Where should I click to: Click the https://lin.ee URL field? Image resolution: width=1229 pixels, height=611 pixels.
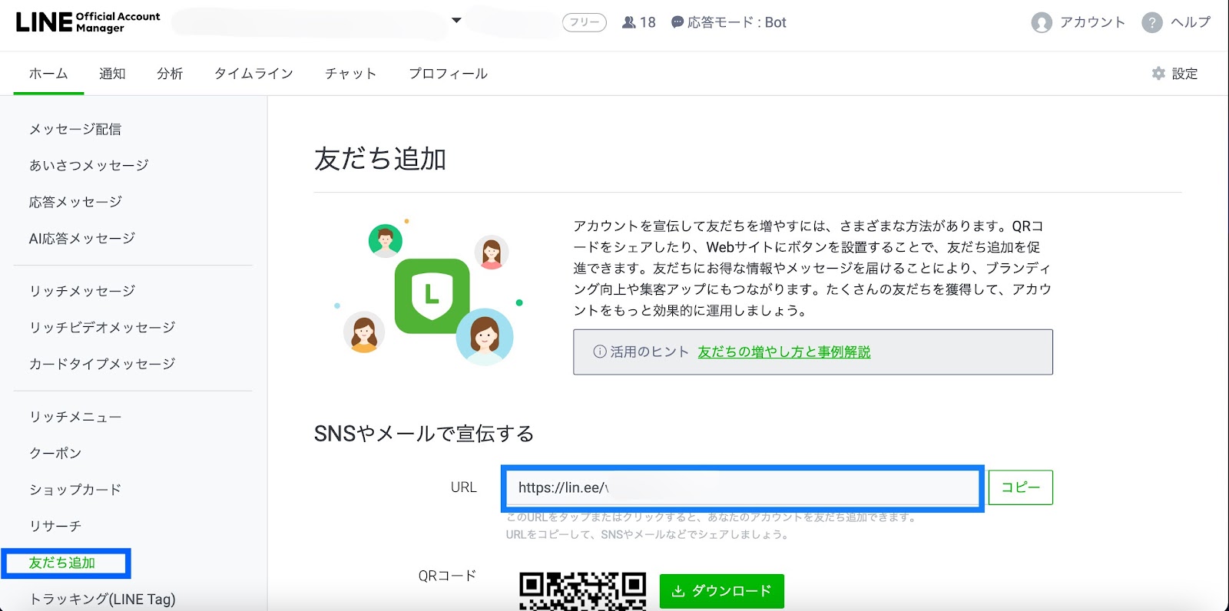pos(742,488)
